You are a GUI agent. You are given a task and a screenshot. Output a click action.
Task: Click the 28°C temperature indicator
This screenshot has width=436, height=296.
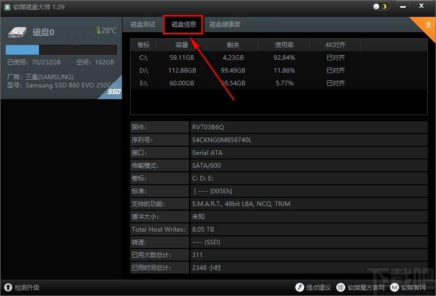click(106, 30)
